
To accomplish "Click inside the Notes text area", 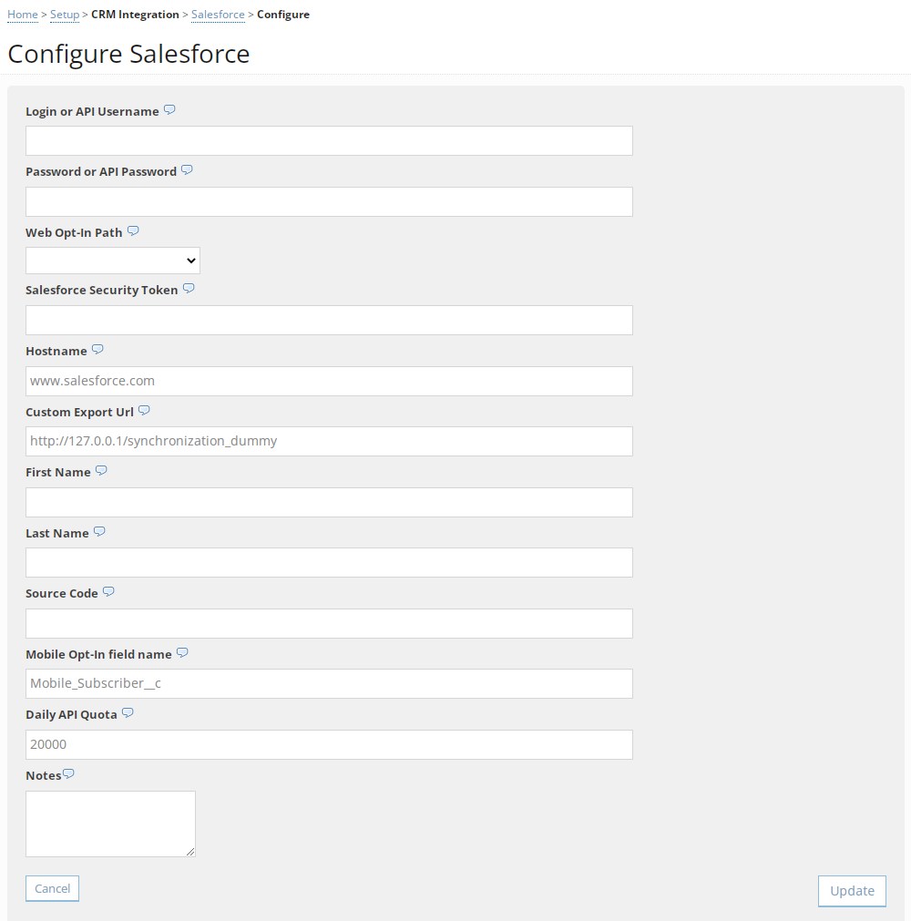I will coord(109,823).
